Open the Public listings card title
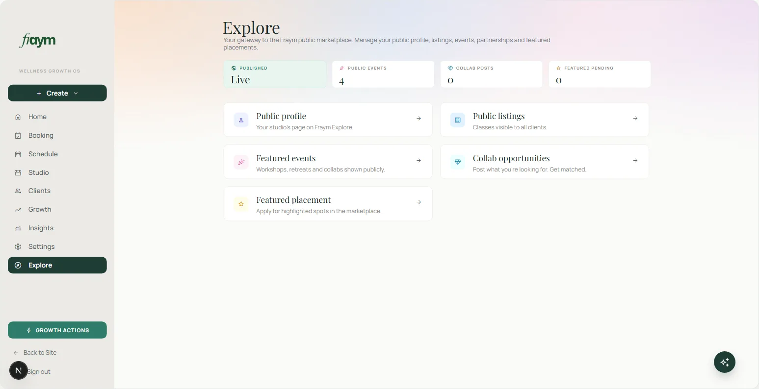The height and width of the screenshot is (389, 759). click(498, 116)
